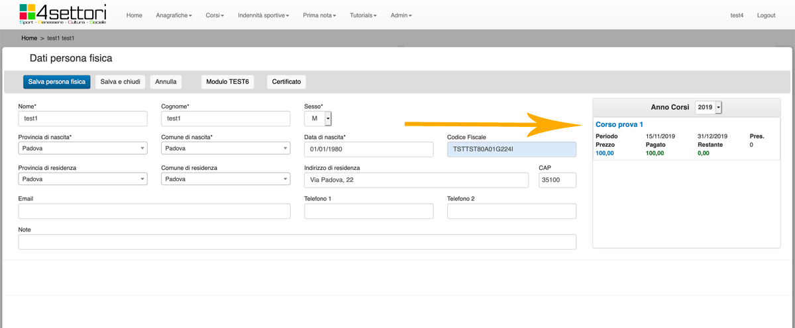Click the Certificato button
This screenshot has height=328, width=795.
pyautogui.click(x=286, y=82)
